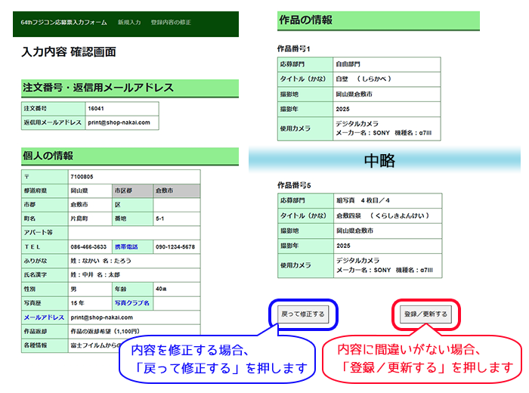Click the アパート等 row label
Viewport: 529px width, 393px height.
pyautogui.click(x=38, y=233)
